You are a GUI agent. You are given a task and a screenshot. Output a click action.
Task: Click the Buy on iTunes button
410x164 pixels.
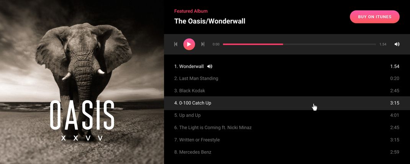pyautogui.click(x=375, y=17)
